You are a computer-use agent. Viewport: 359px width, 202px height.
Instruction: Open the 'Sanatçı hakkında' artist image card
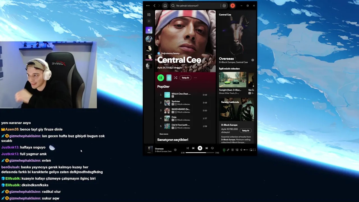pos(236,109)
